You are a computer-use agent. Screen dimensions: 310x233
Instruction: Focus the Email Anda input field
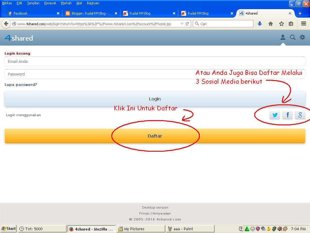155,61
